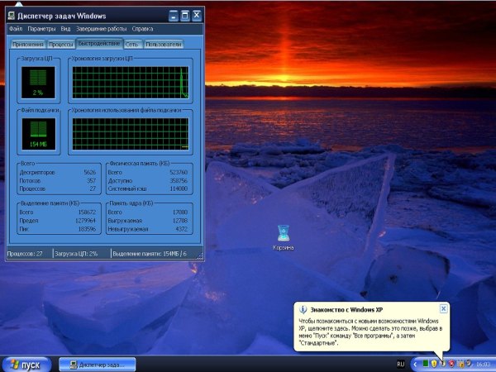The height and width of the screenshot is (372, 496).
Task: Open the Параметры menu
Action: tap(41, 29)
